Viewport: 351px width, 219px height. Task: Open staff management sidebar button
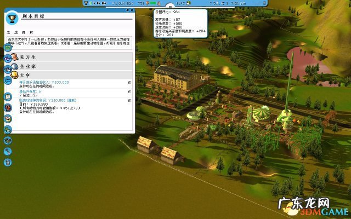(8, 70)
